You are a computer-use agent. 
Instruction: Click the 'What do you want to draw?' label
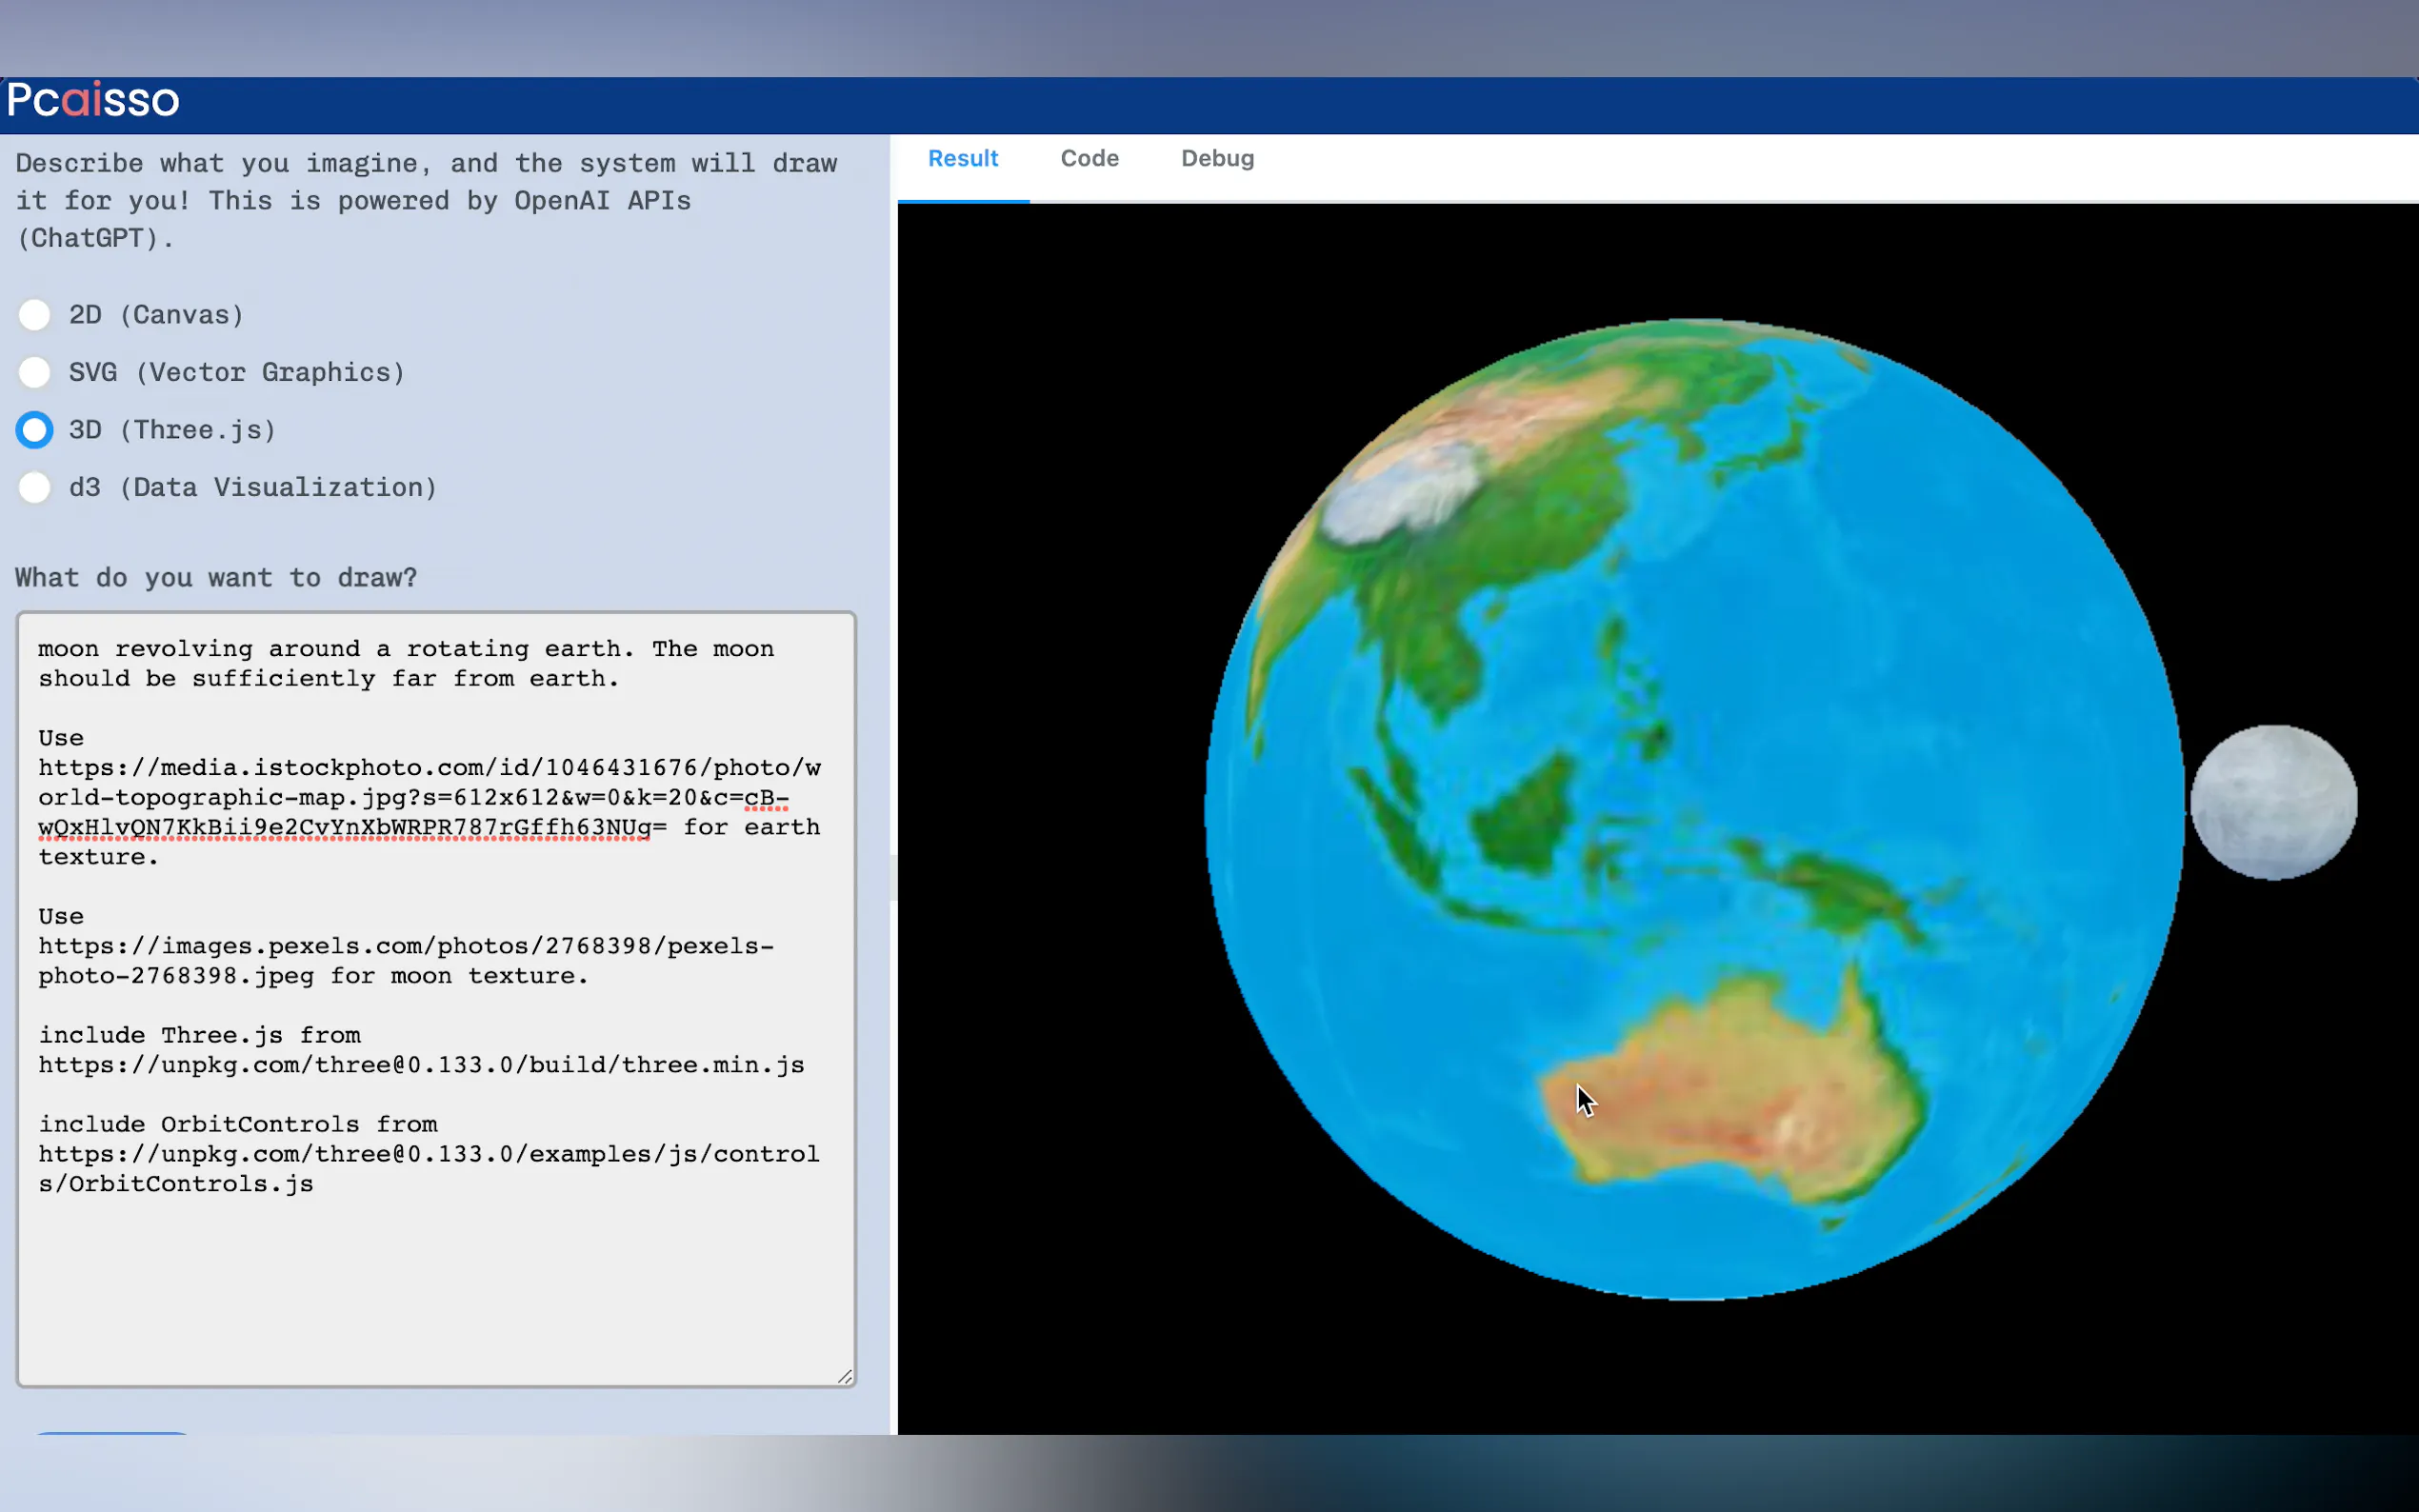point(216,578)
